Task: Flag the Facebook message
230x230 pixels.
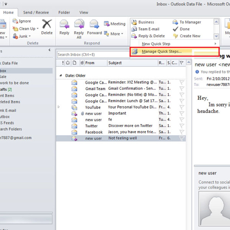Action: pos(182,132)
